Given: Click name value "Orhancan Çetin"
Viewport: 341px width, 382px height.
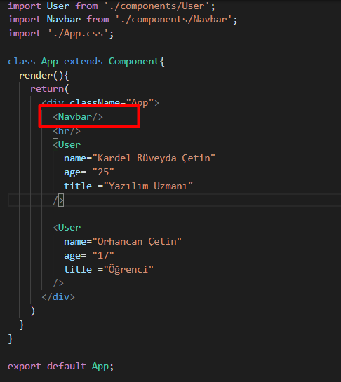Looking at the screenshot, I should click(137, 242).
